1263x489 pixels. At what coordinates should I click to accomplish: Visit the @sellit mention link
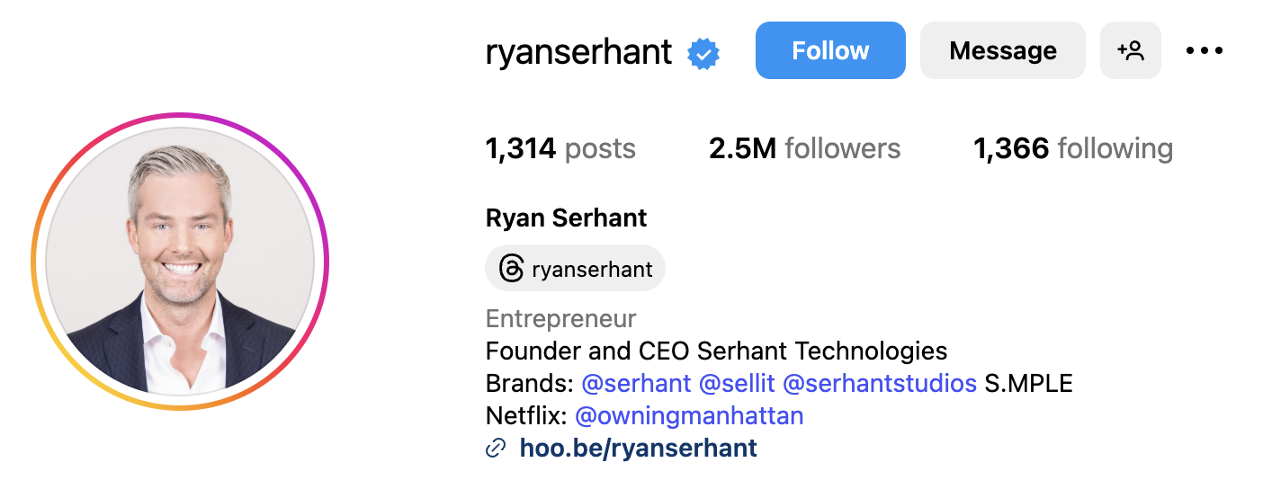[737, 384]
